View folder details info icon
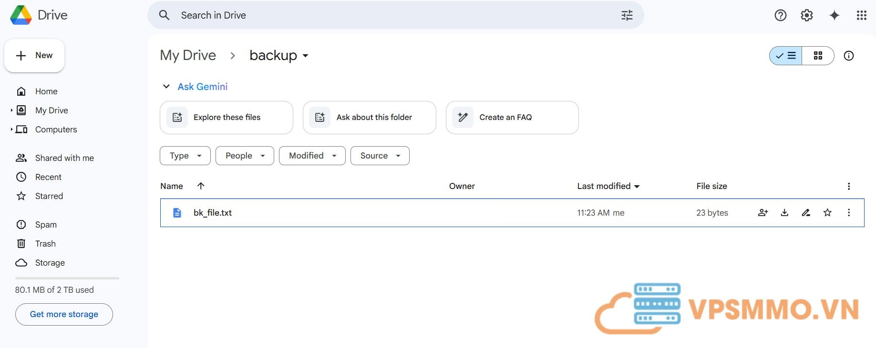 point(848,56)
